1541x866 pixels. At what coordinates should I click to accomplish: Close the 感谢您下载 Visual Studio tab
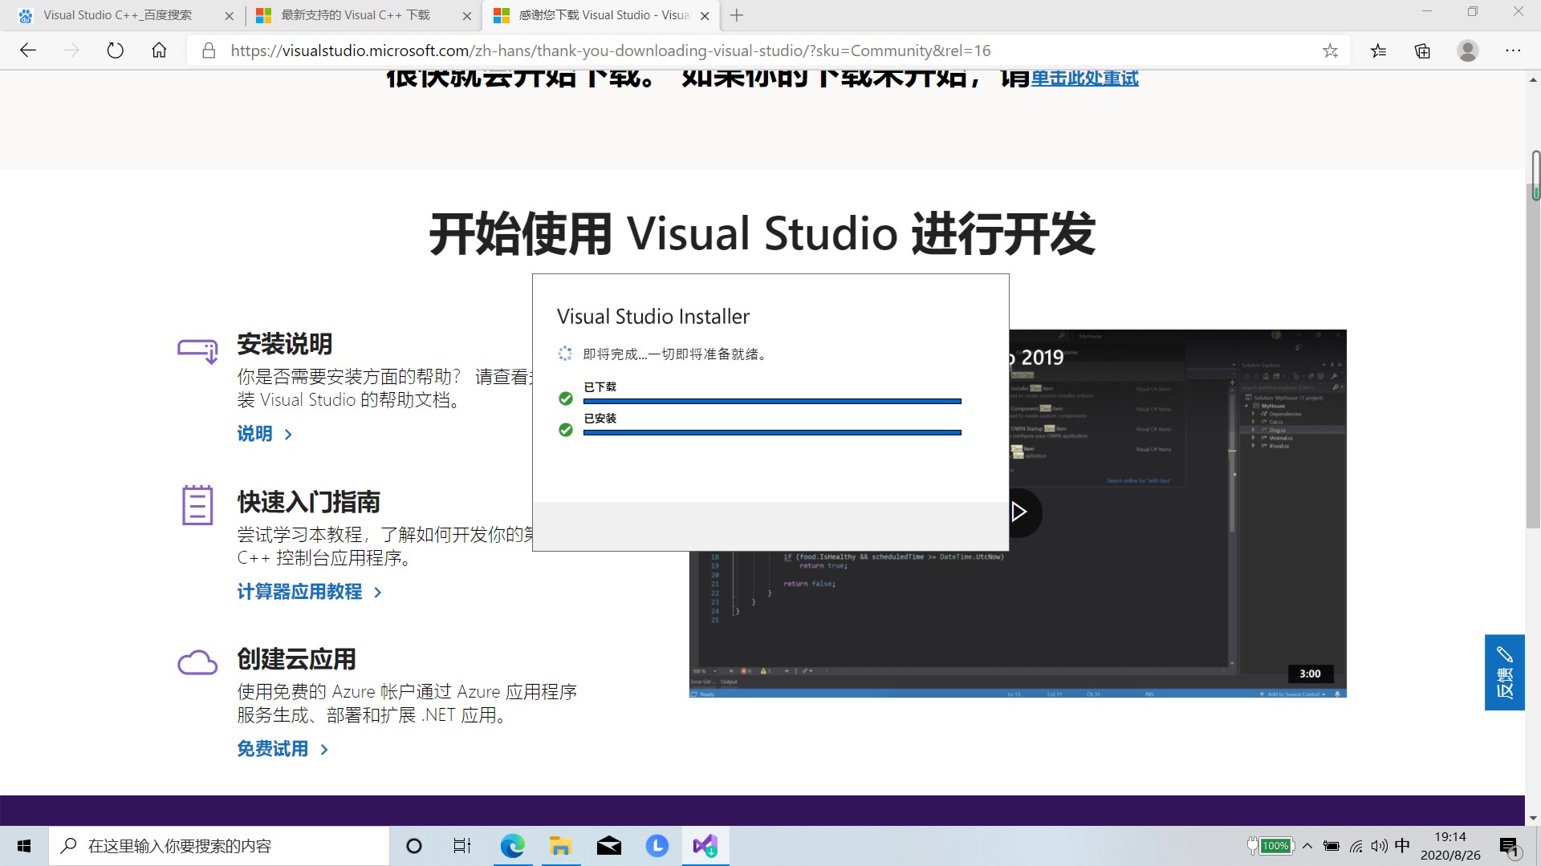coord(705,15)
